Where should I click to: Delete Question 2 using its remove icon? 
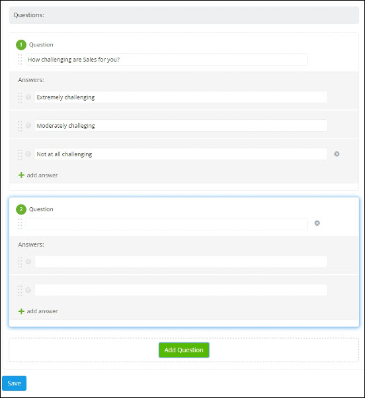(317, 223)
